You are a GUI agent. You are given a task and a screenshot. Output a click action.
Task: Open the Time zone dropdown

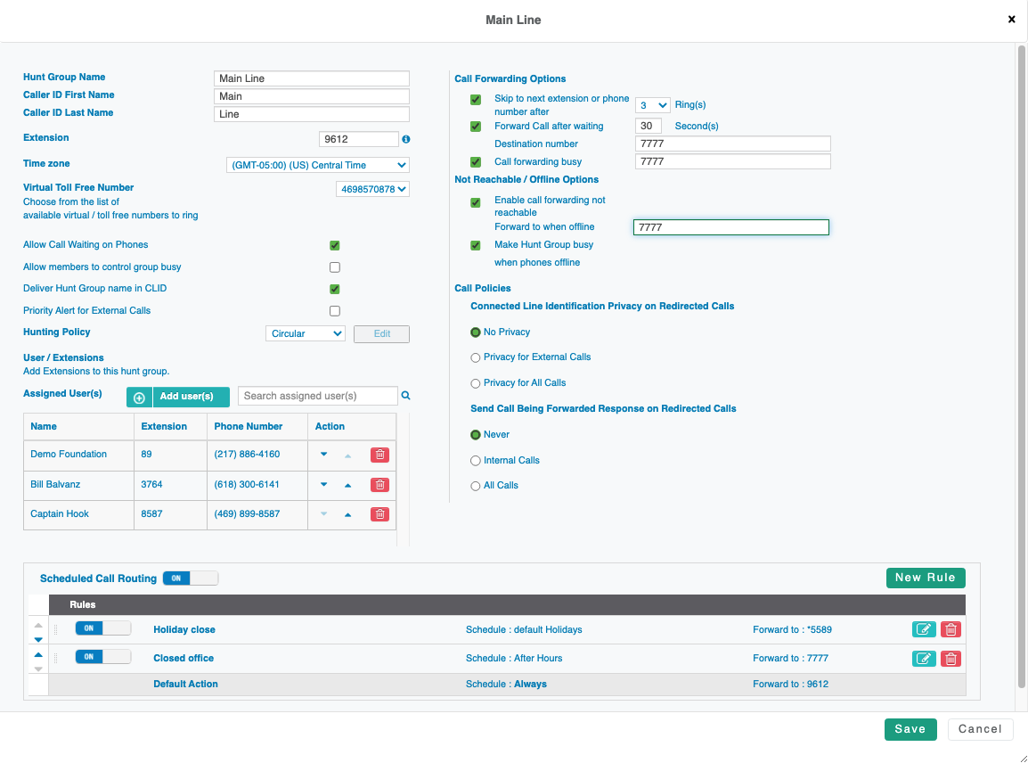[317, 165]
